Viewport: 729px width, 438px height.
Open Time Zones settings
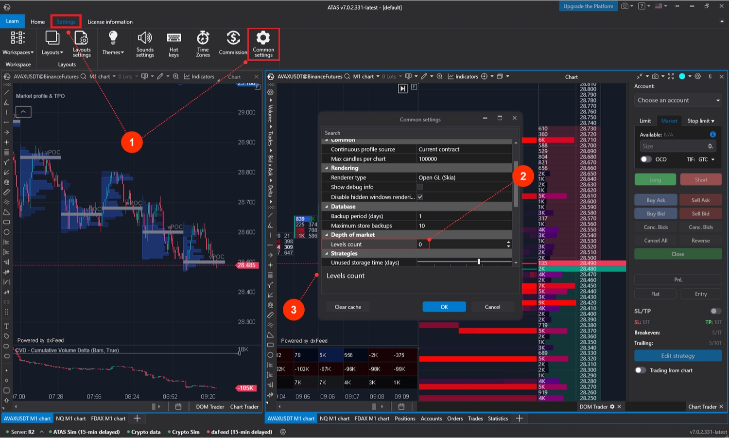click(203, 38)
